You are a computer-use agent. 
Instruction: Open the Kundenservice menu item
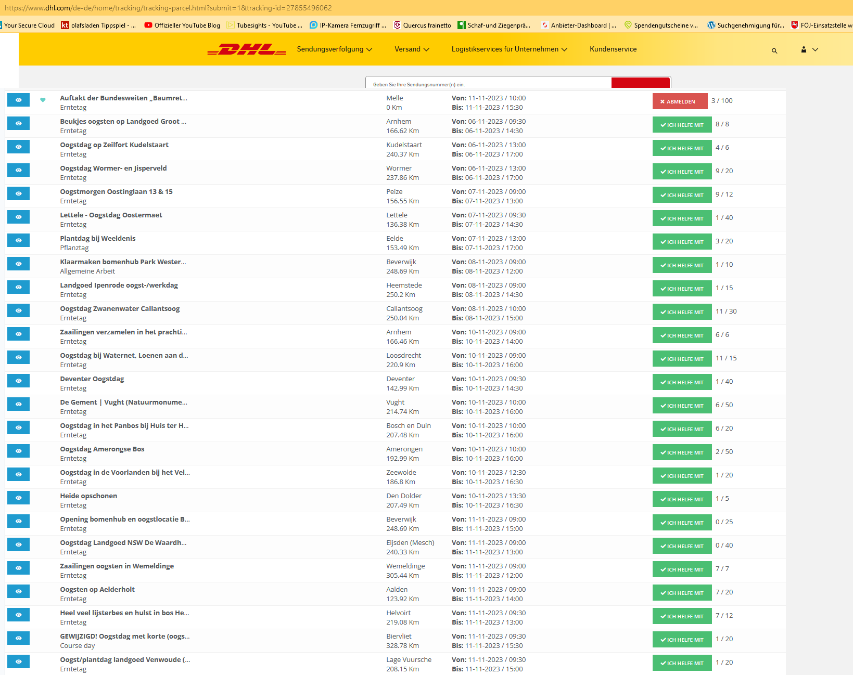point(613,49)
